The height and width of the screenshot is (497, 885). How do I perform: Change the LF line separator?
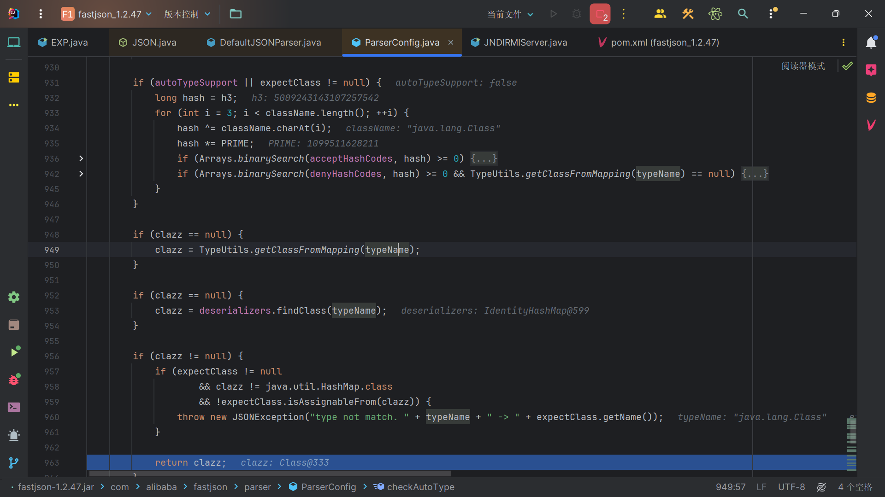[761, 487]
